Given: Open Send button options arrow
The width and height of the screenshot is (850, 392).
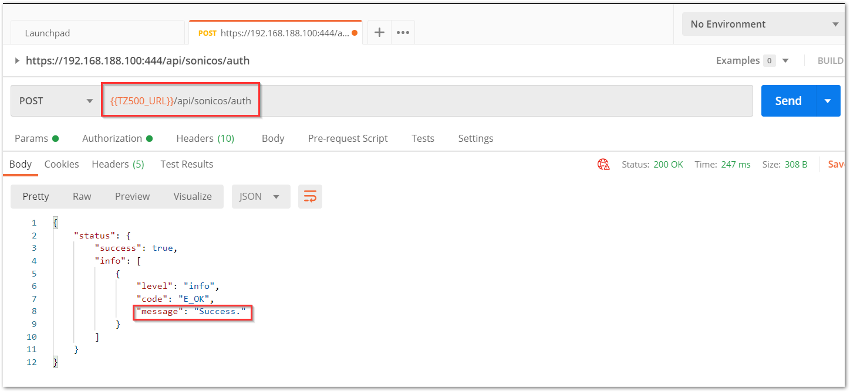Looking at the screenshot, I should click(828, 101).
